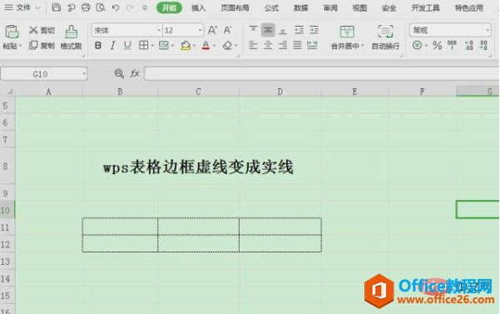Open the font size dropdown showing 12
500x314 pixels.
click(x=200, y=30)
